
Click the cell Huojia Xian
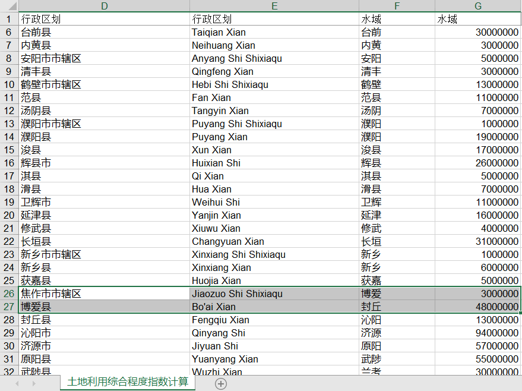(274, 280)
